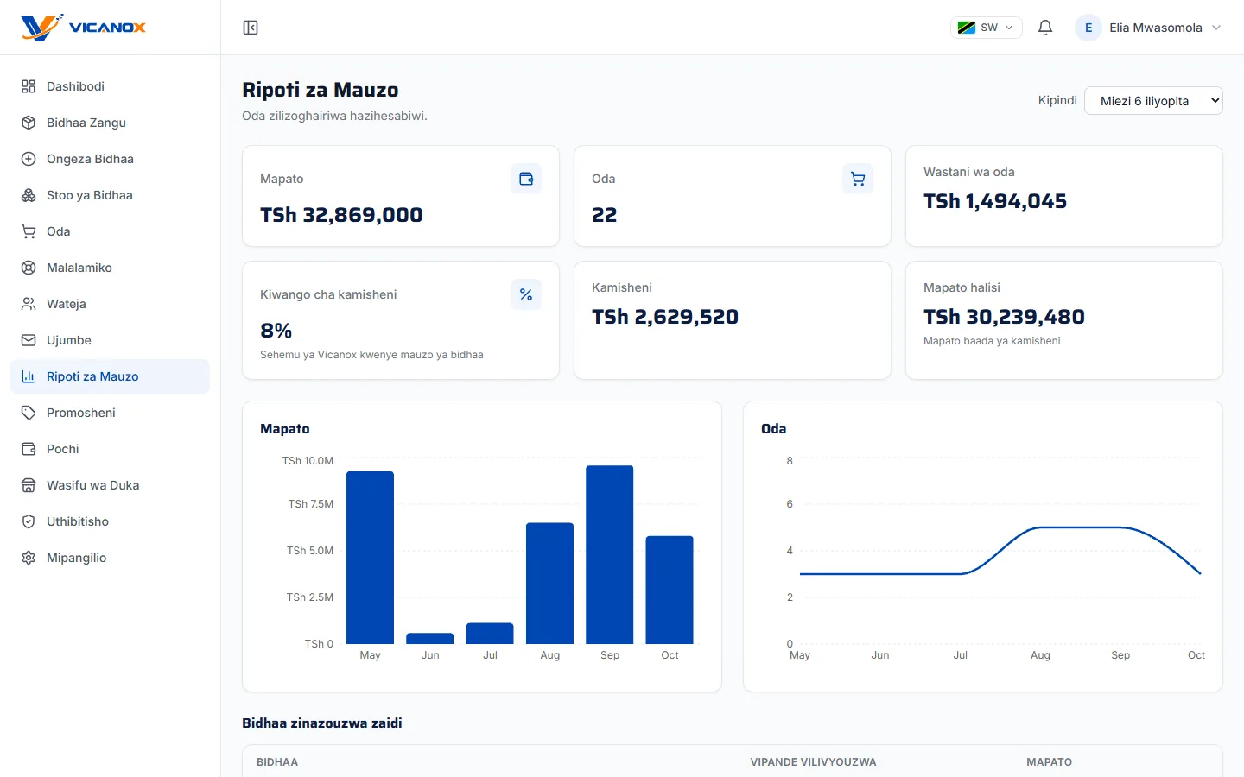The width and height of the screenshot is (1244, 777).
Task: Click the Stoo ya Bidhaa icon
Action: 29,195
